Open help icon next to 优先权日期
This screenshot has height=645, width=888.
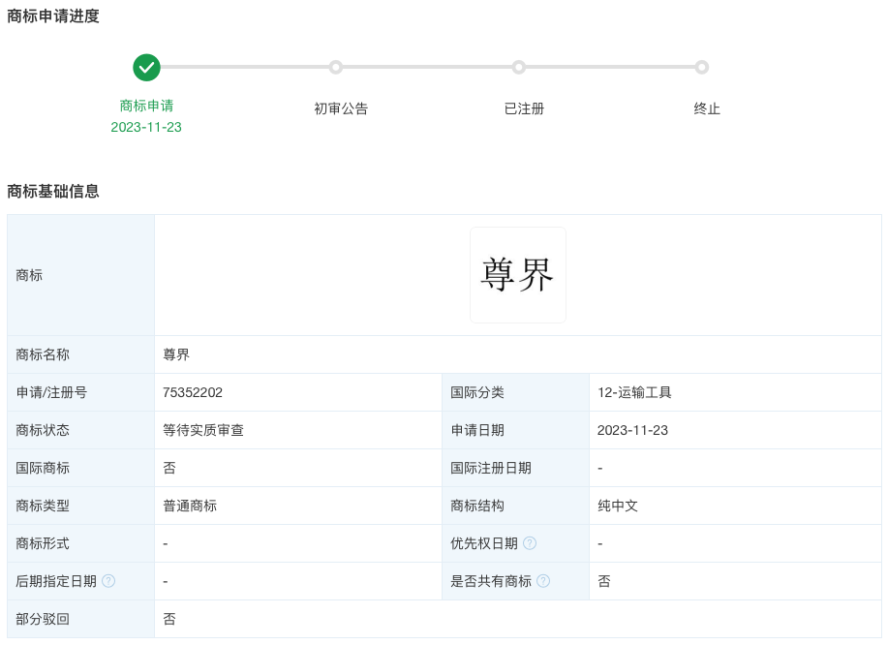pos(530,543)
